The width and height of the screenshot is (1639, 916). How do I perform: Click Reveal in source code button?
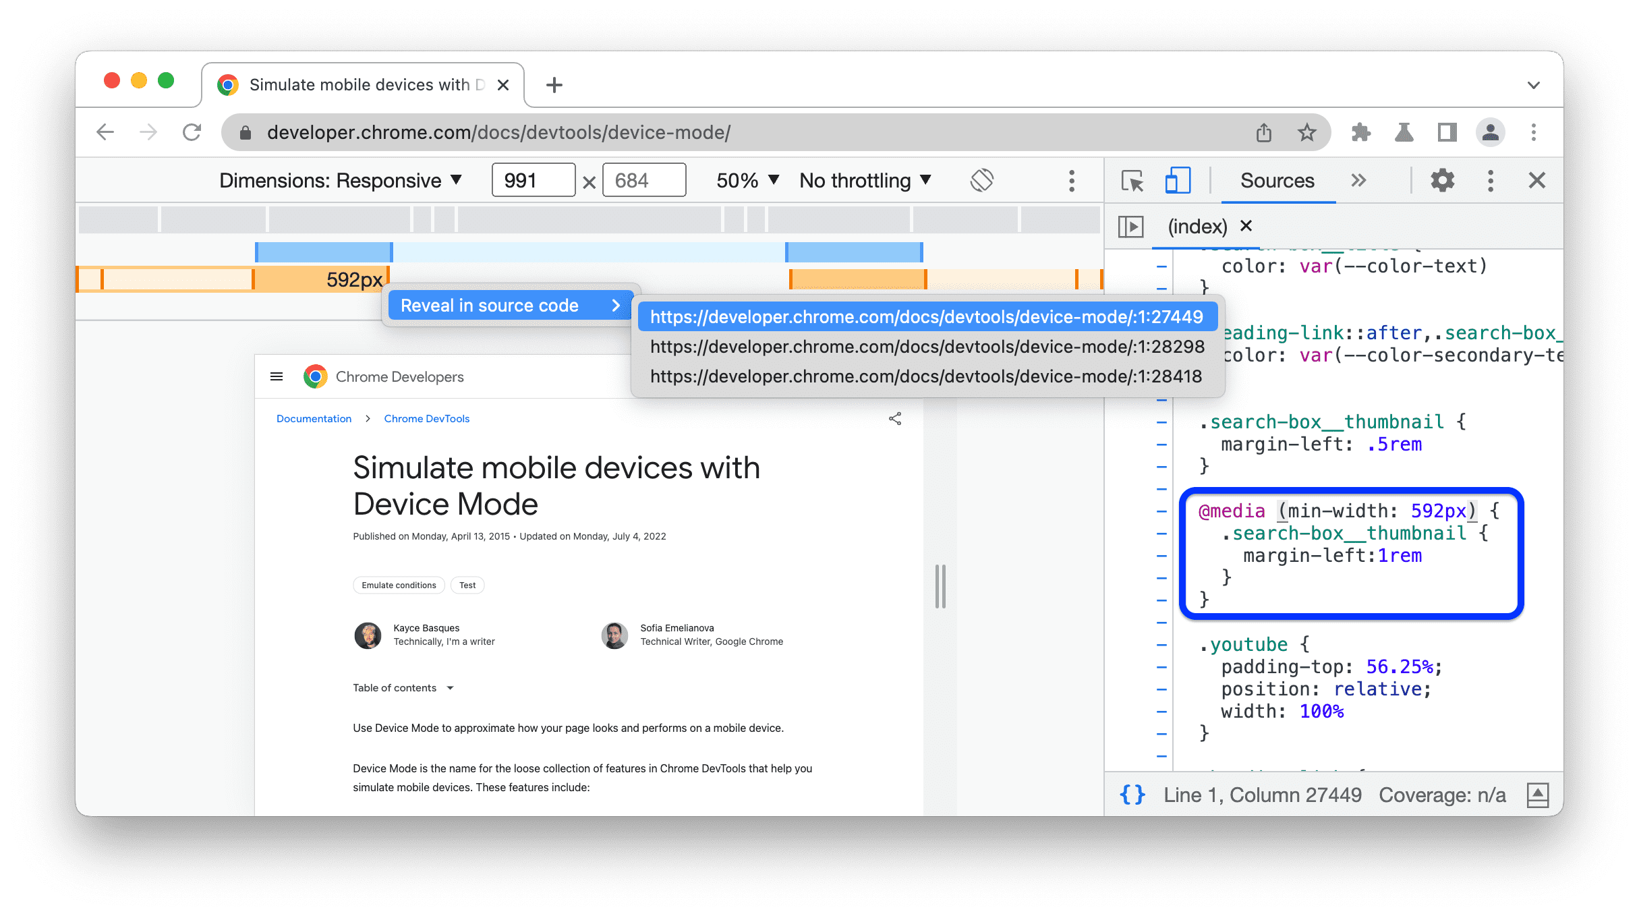click(505, 306)
